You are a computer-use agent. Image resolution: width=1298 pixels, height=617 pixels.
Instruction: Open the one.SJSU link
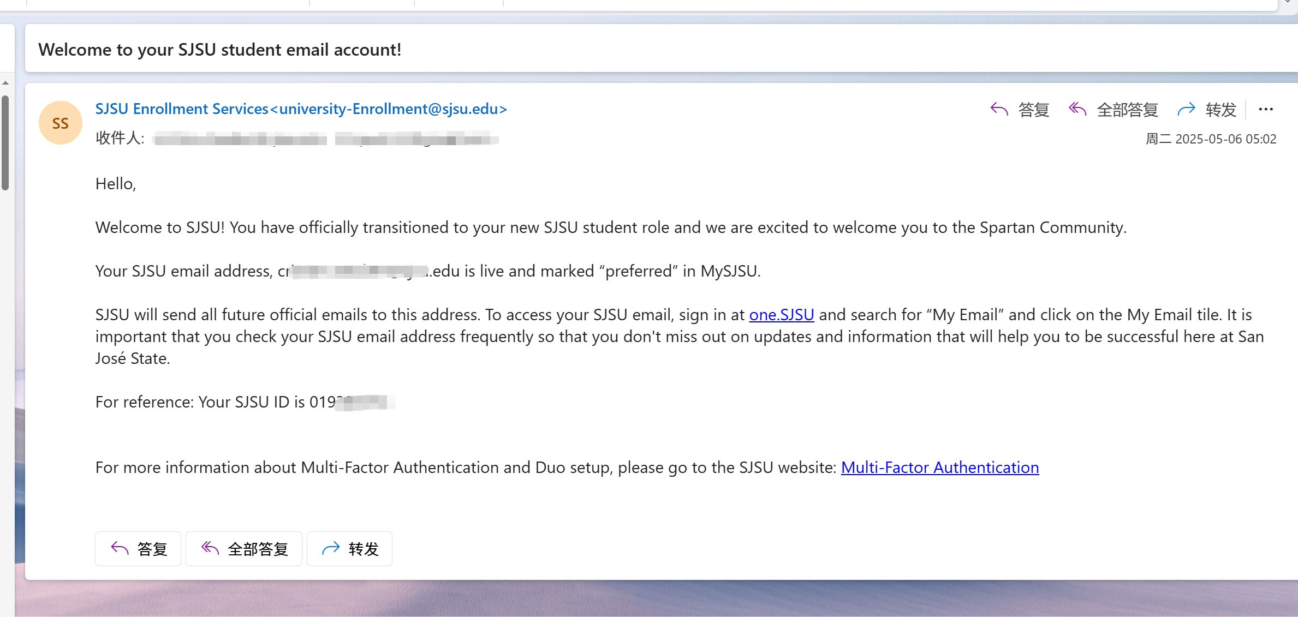tap(781, 315)
